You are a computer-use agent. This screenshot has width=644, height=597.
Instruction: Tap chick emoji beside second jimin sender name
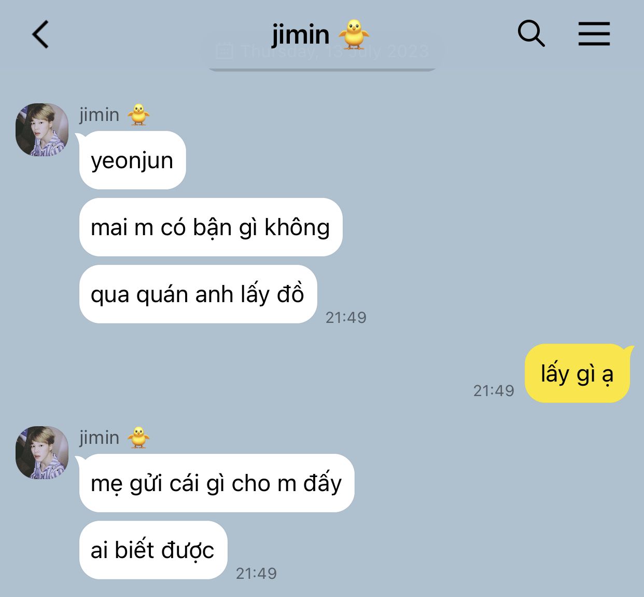[x=138, y=437]
